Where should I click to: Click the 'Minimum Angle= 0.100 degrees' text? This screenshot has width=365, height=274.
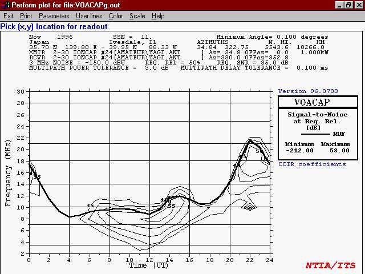point(273,37)
